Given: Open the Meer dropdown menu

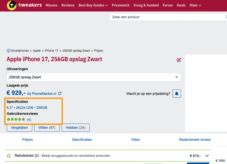Looking at the screenshot, I should point(195,5).
